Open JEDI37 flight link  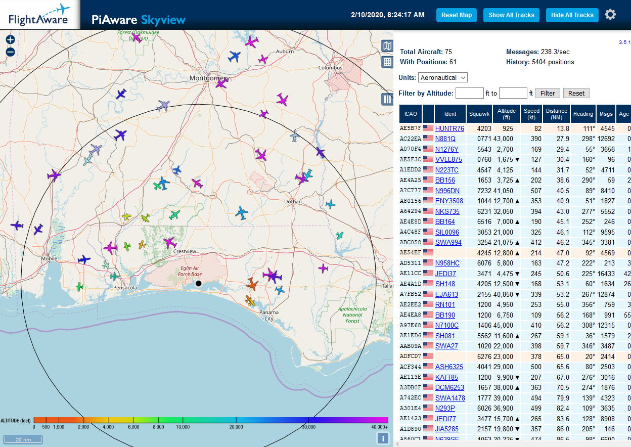tap(445, 274)
